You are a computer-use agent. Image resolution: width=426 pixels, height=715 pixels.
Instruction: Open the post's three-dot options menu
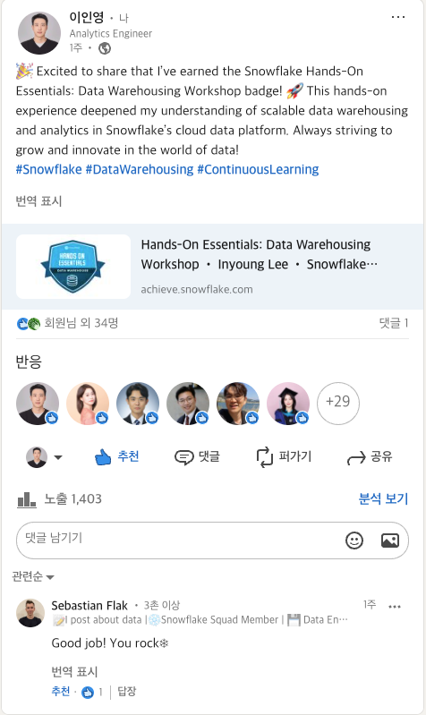point(398,17)
